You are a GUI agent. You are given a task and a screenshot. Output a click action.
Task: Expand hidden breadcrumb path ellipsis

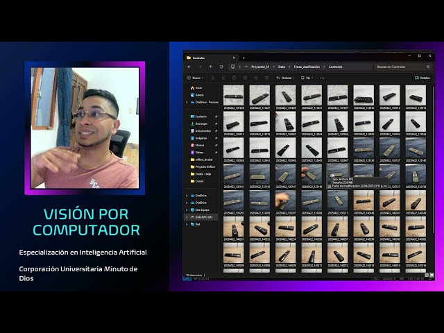click(x=246, y=67)
